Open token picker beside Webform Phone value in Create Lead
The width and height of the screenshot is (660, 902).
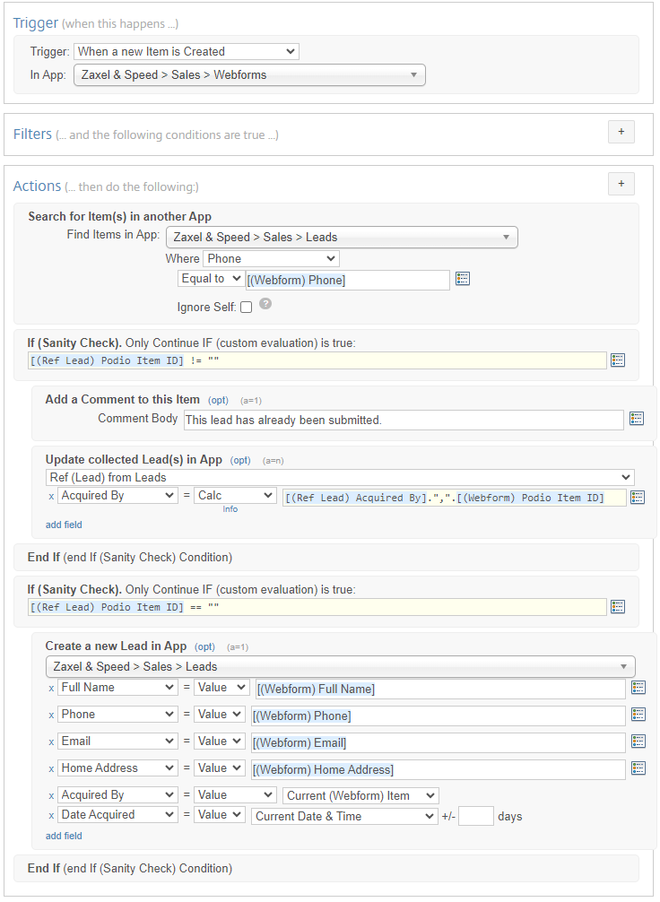638,714
